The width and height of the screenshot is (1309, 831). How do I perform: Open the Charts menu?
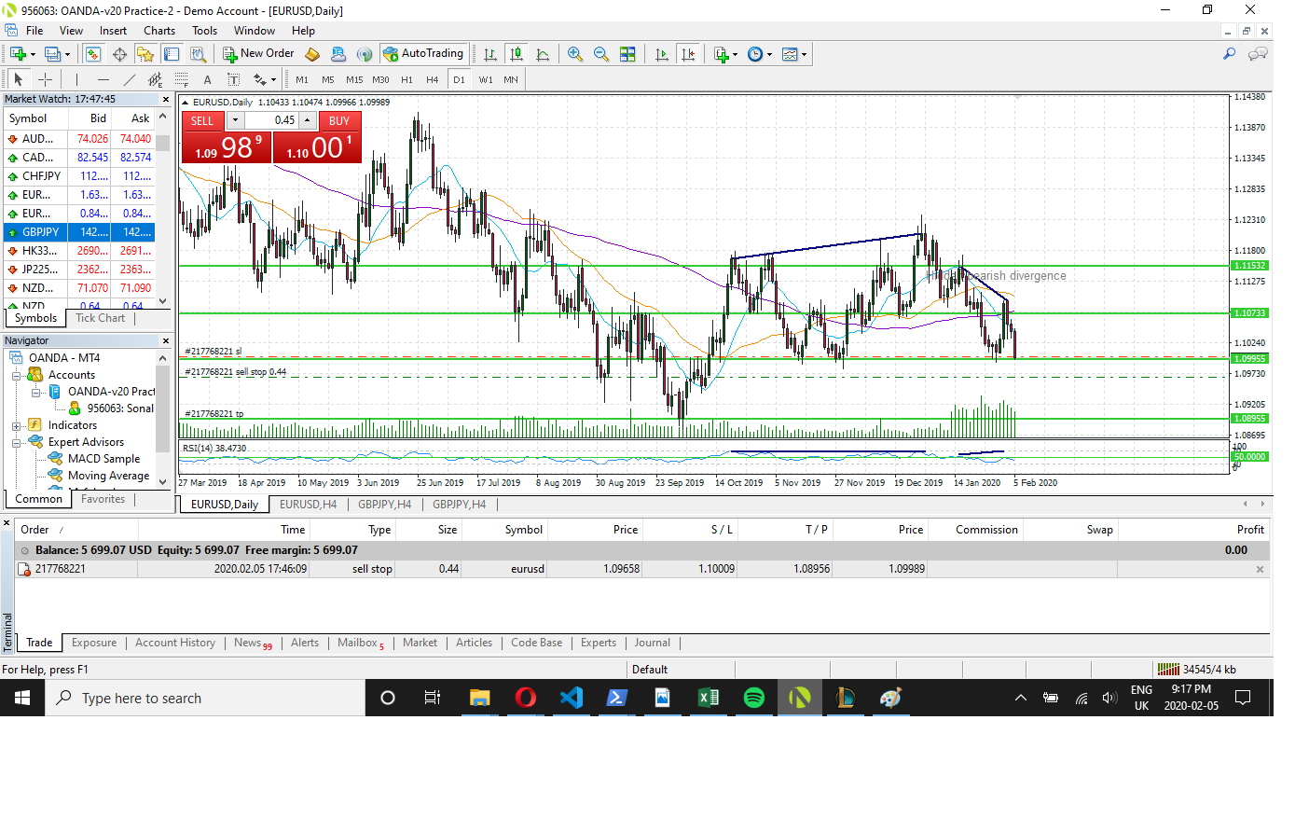pyautogui.click(x=159, y=31)
